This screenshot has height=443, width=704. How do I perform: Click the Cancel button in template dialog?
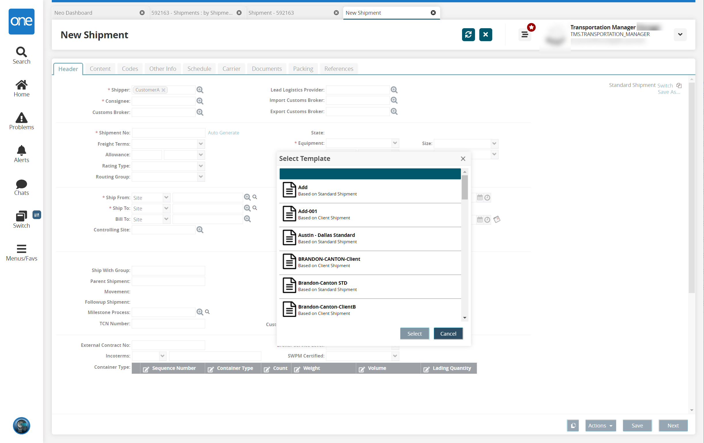pyautogui.click(x=448, y=333)
